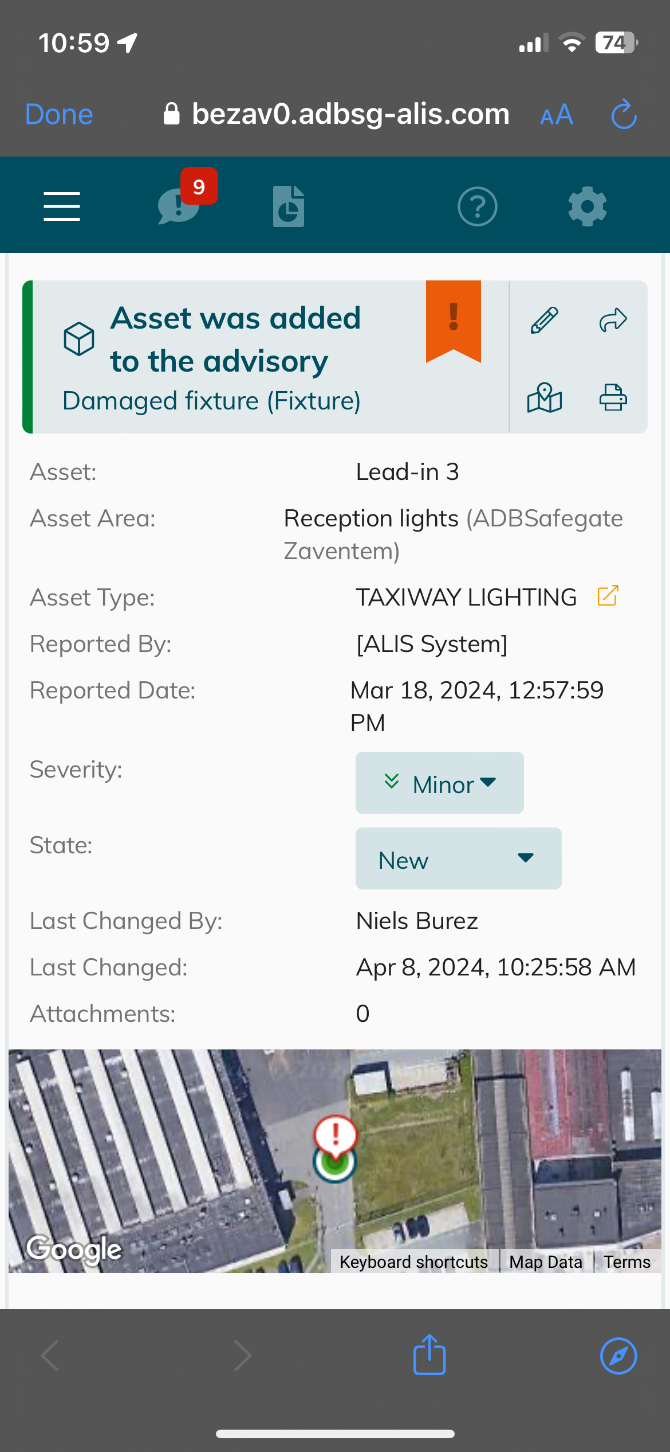
Task: Open TAXIWAY LIGHTING asset type external link
Action: [x=608, y=596]
